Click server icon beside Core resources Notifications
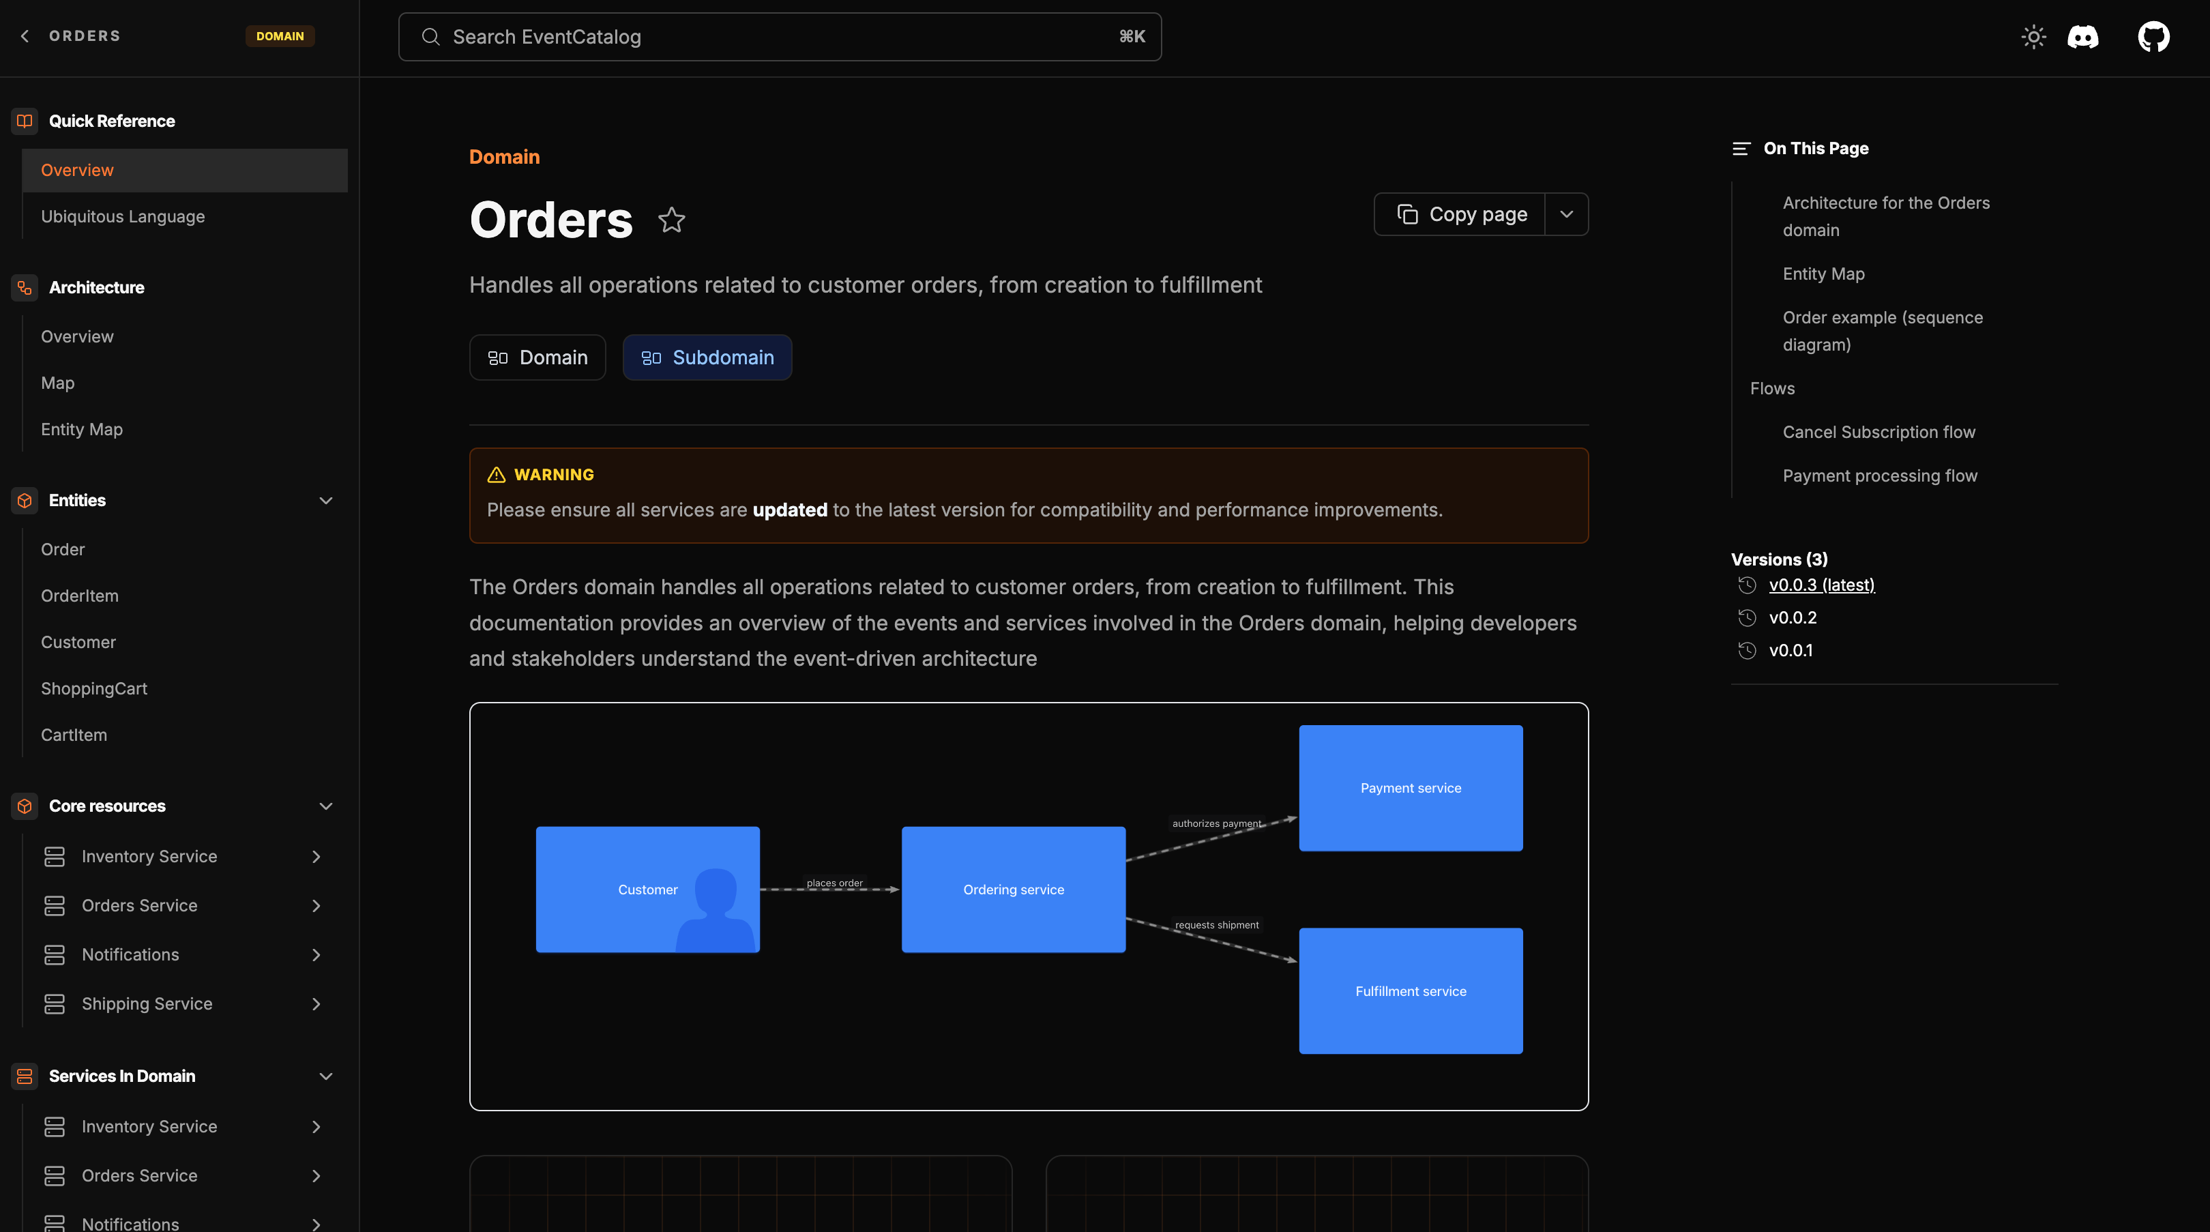 coord(55,955)
